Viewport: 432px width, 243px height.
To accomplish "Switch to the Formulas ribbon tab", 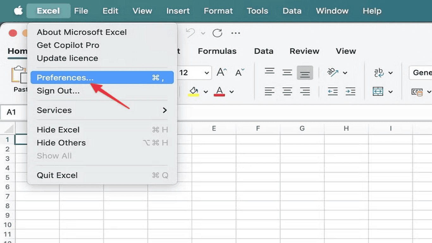I will point(217,51).
